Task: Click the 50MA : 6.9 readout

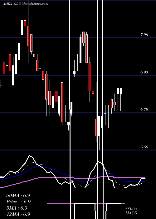Action: pos(18,196)
